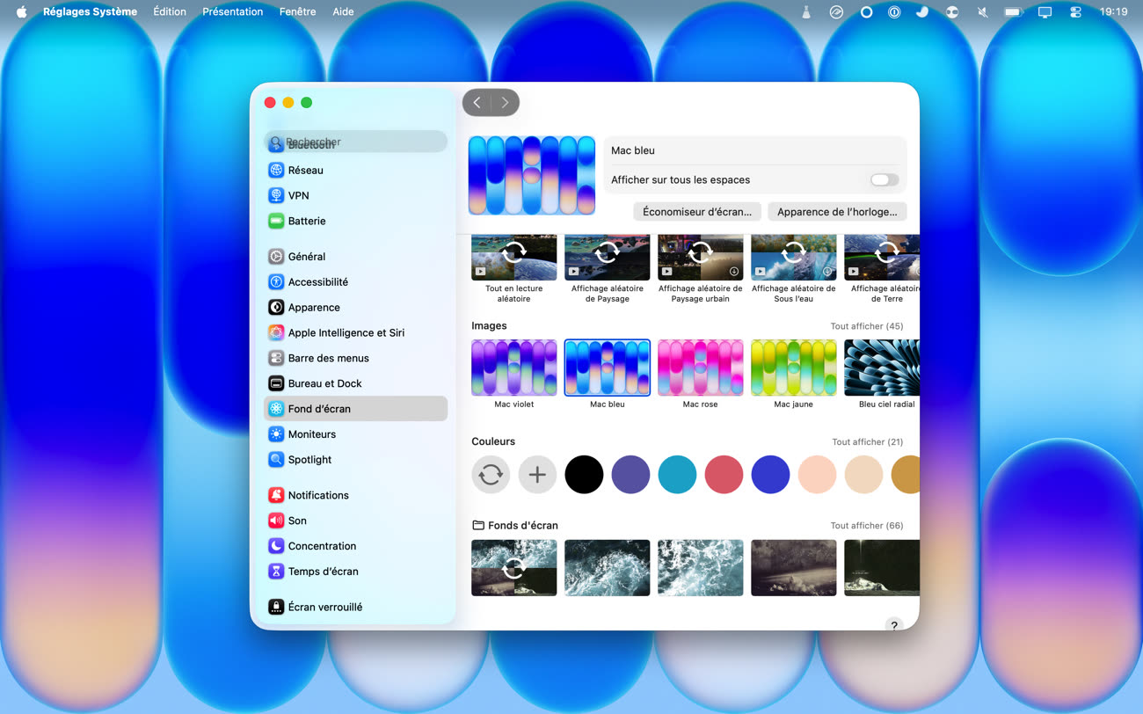This screenshot has height=714, width=1143.
Task: Show all Fonds d'écran (66)
Action: tap(867, 526)
